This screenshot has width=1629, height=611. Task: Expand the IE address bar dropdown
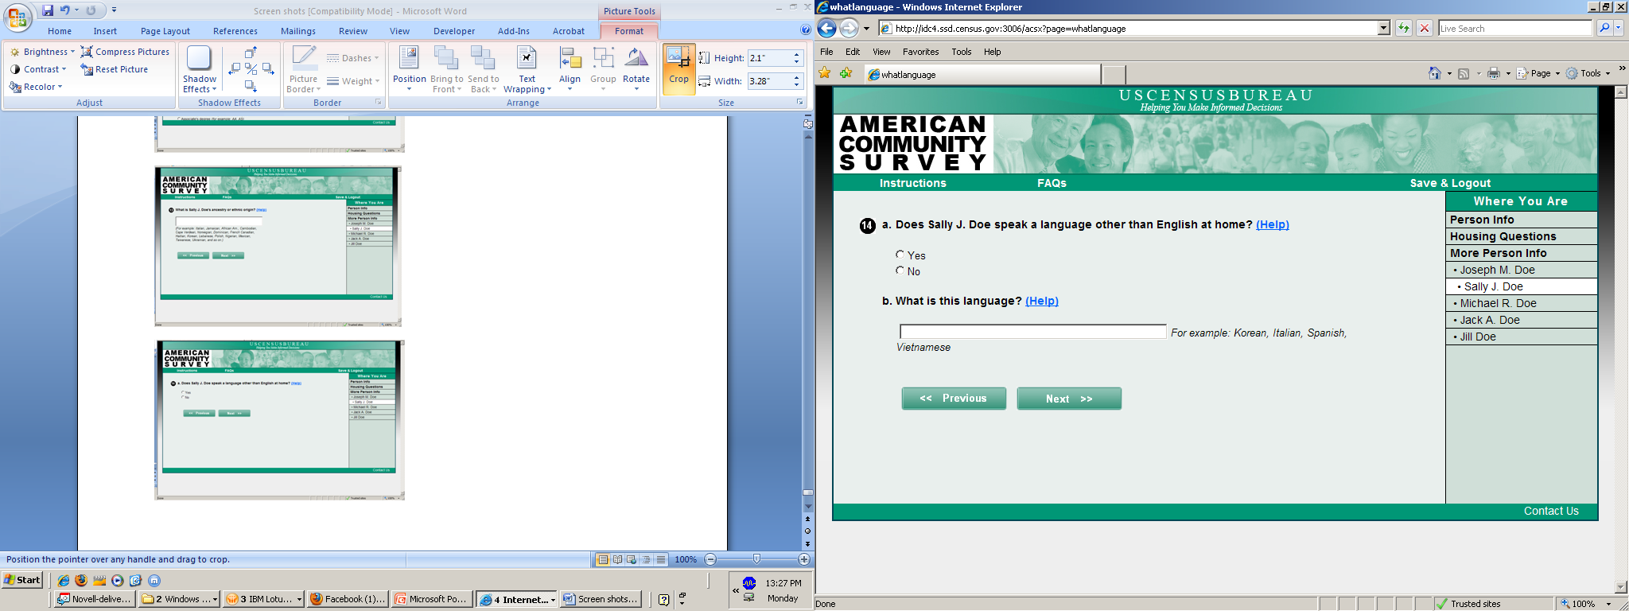1384,29
